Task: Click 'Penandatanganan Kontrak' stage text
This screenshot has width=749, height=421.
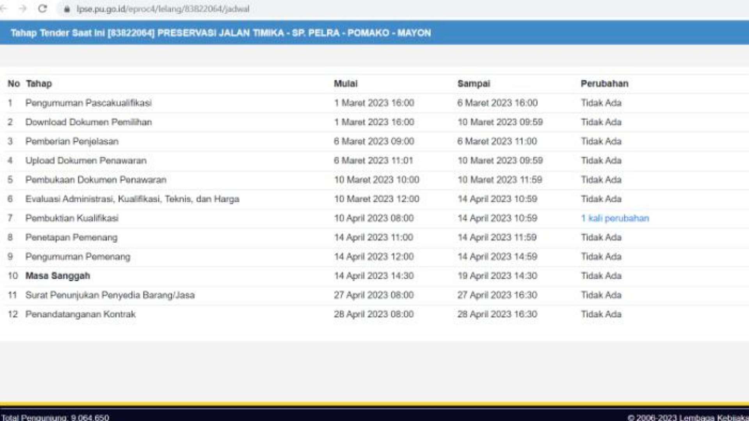Action: [x=80, y=314]
